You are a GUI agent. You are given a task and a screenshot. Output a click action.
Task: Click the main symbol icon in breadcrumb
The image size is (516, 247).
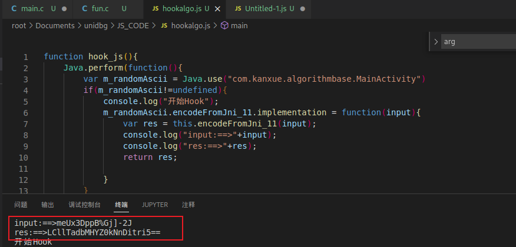(x=224, y=26)
